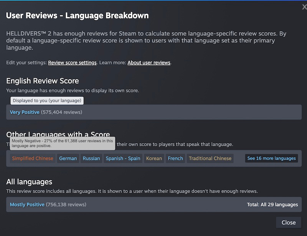Select the Traditional Chinese language tag
This screenshot has width=307, height=236.
pyautogui.click(x=210, y=158)
